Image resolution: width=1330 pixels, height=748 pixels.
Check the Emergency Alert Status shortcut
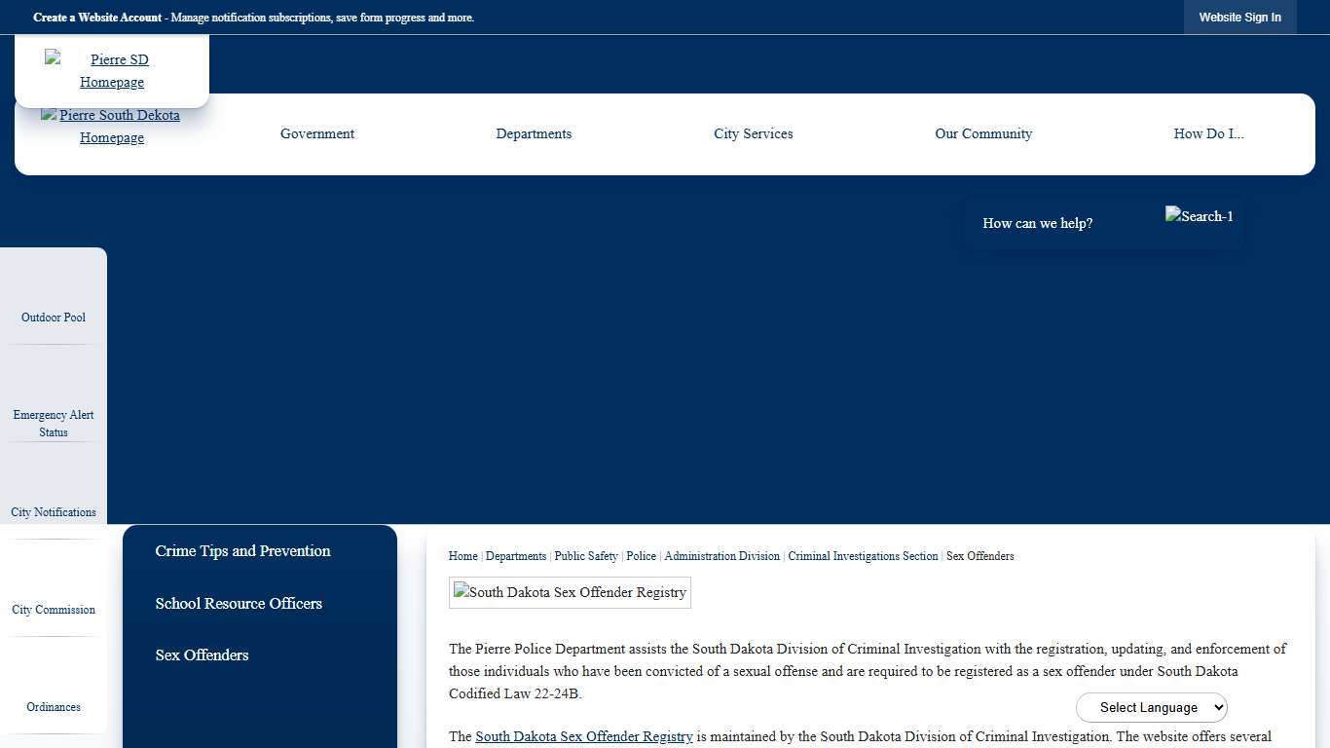[54, 423]
